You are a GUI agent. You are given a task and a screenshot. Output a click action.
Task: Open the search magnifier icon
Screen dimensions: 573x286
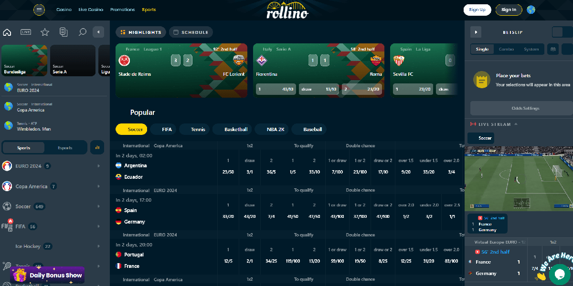83,32
